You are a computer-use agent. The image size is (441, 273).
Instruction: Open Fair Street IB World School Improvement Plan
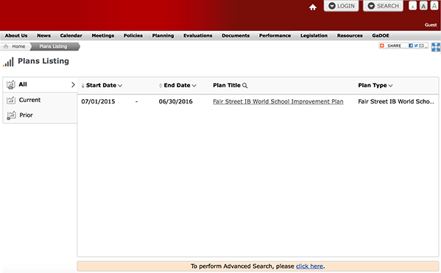pyautogui.click(x=278, y=101)
